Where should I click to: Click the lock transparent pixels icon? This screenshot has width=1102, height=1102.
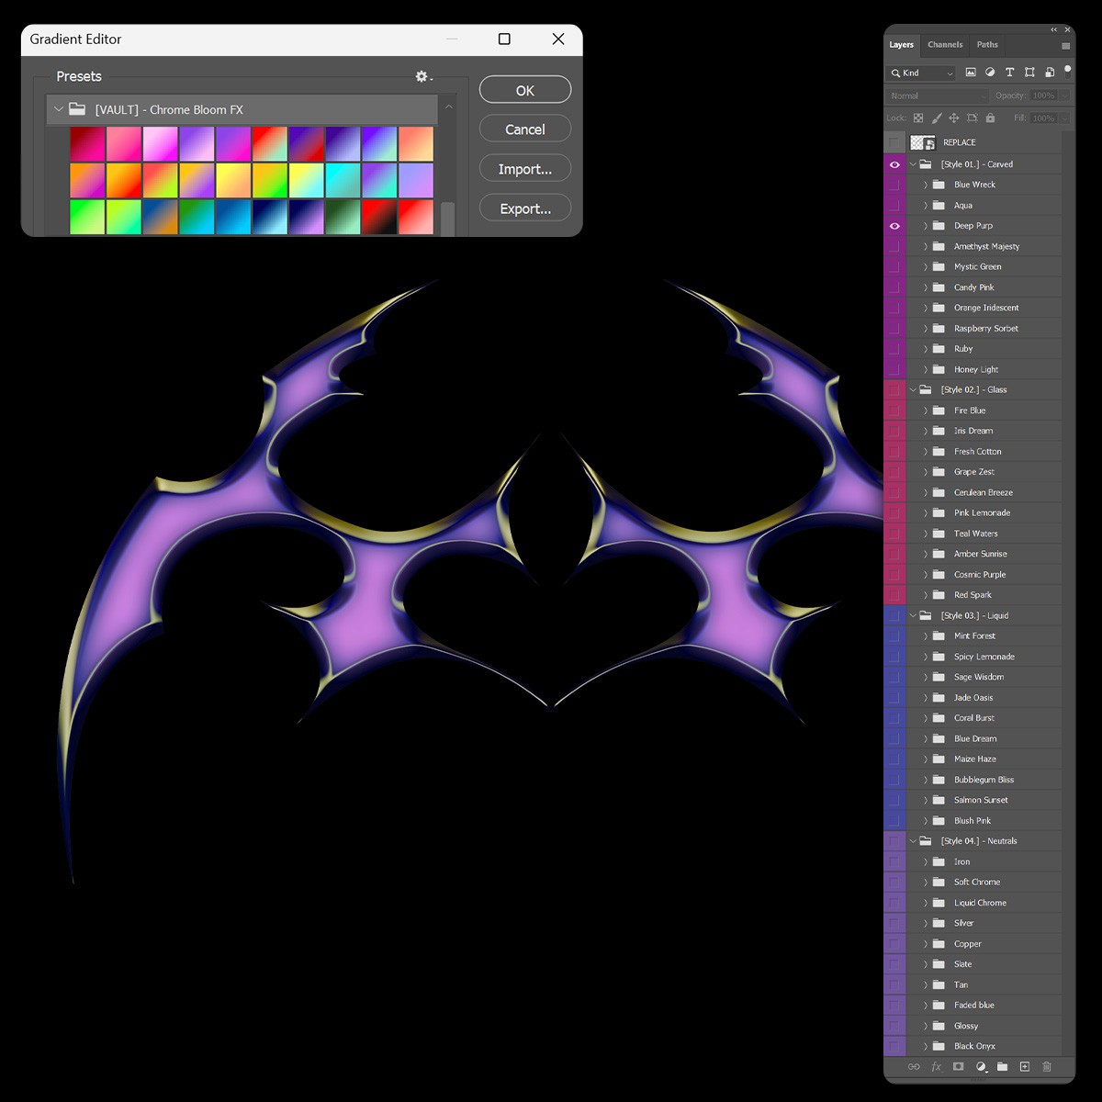point(918,118)
